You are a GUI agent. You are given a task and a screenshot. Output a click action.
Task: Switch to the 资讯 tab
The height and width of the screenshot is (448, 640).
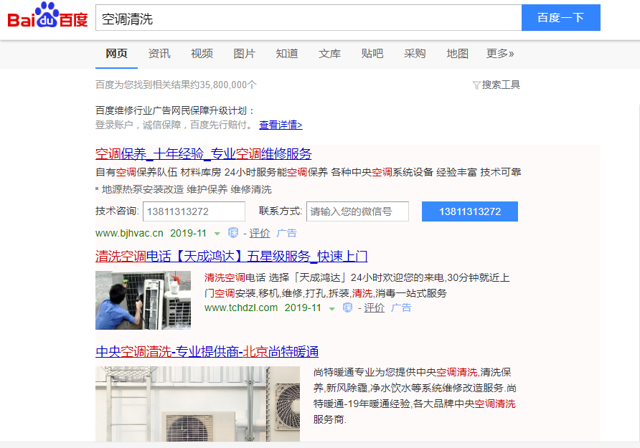tap(159, 54)
